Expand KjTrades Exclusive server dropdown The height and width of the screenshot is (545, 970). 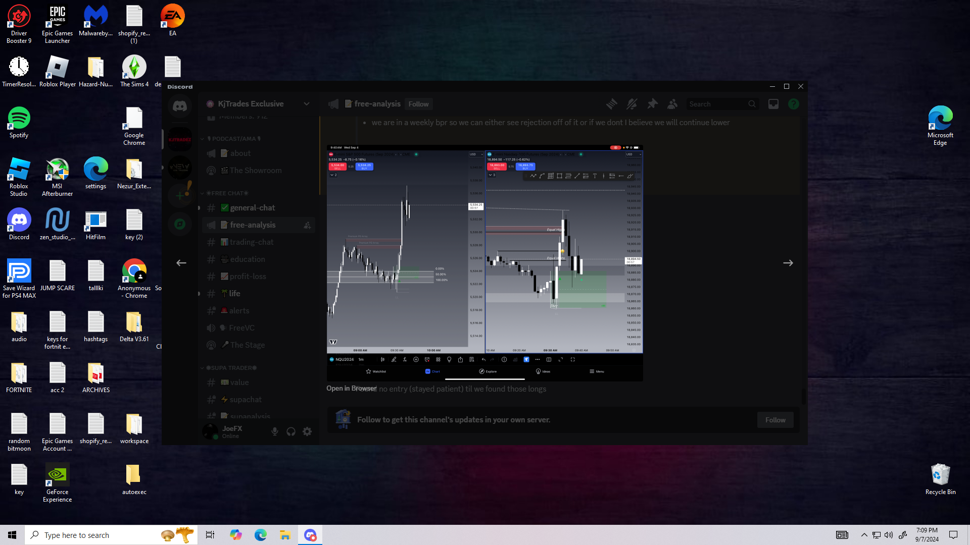(306, 104)
